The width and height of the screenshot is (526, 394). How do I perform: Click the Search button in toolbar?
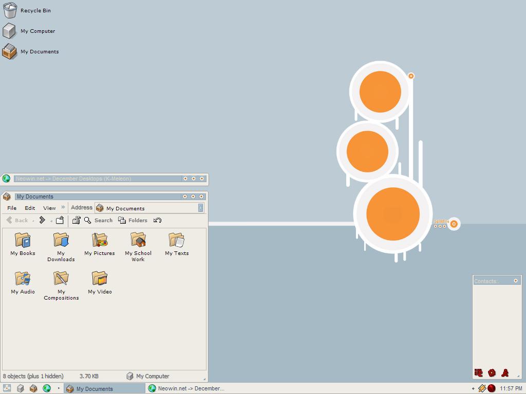click(98, 220)
